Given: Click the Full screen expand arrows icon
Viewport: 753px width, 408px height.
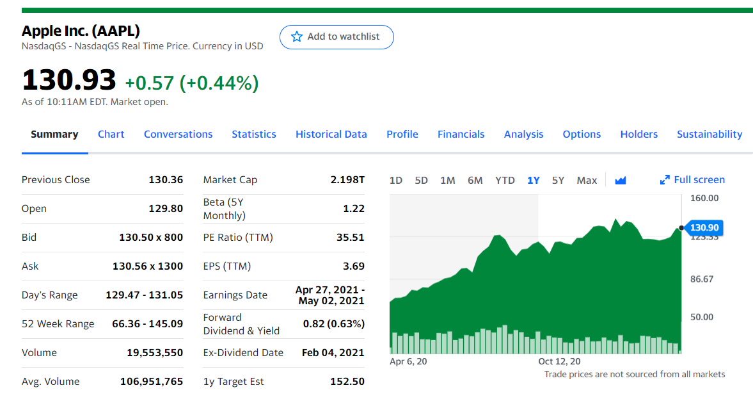Looking at the screenshot, I should (x=665, y=180).
